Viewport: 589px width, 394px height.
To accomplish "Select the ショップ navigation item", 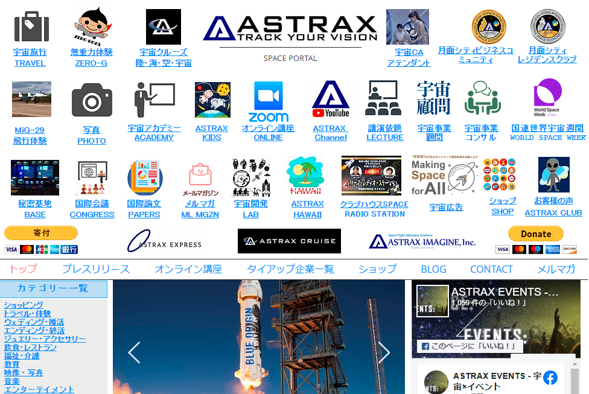I will 377,269.
